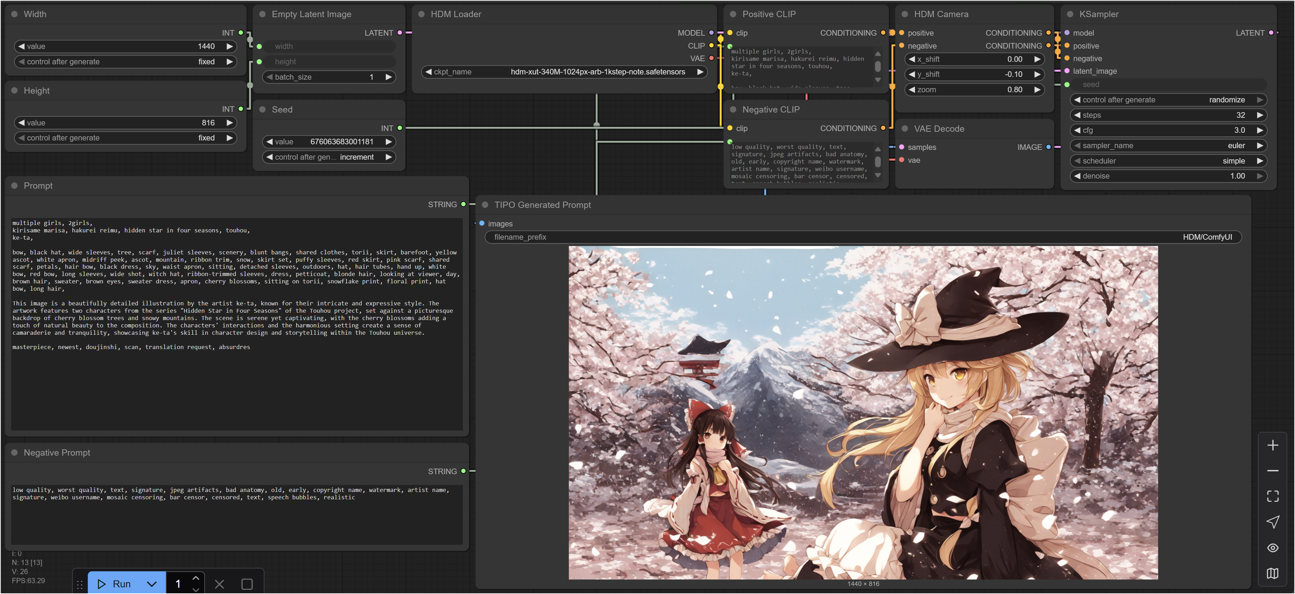Decrease HDM Camera x_shift with left arrow
This screenshot has width=1295, height=594.
pos(911,59)
